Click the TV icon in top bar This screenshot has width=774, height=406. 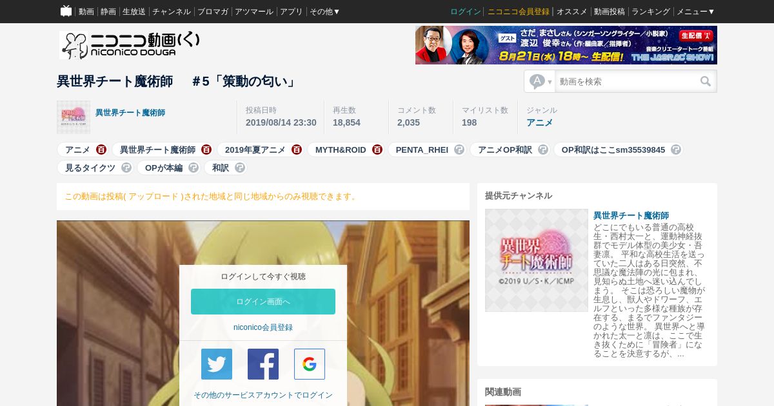point(66,11)
